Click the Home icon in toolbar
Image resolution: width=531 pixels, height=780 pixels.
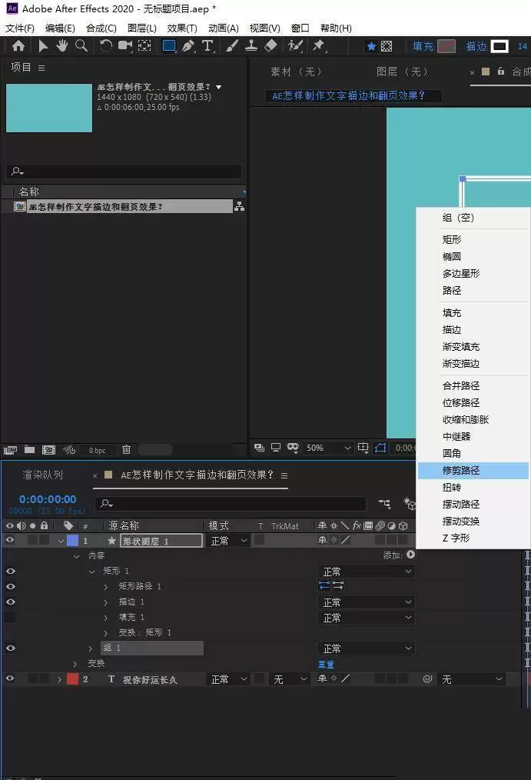point(18,46)
